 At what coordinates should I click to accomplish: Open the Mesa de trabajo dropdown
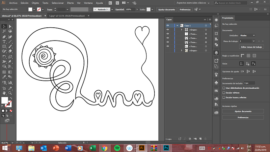pyautogui.click(x=254, y=41)
